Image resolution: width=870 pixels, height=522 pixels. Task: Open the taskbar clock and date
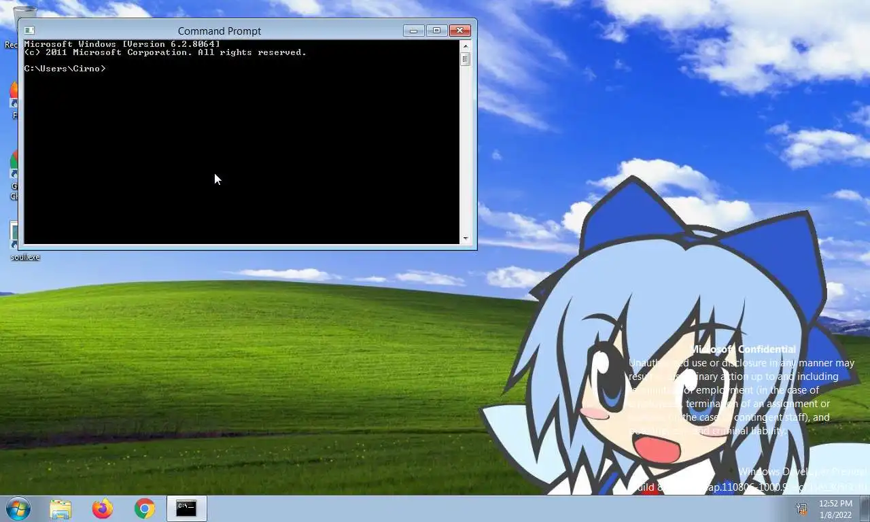pos(835,509)
